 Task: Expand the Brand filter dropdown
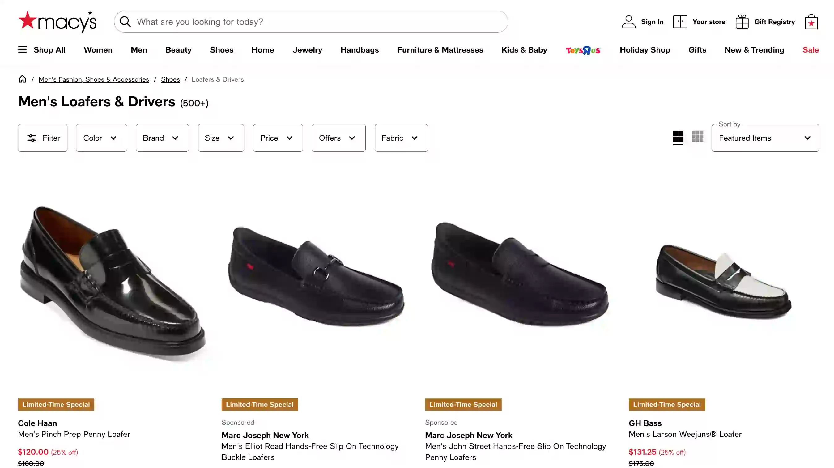pos(162,138)
